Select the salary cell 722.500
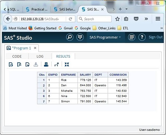The width and height of the screenshot is (166, 135). click(x=85, y=96)
